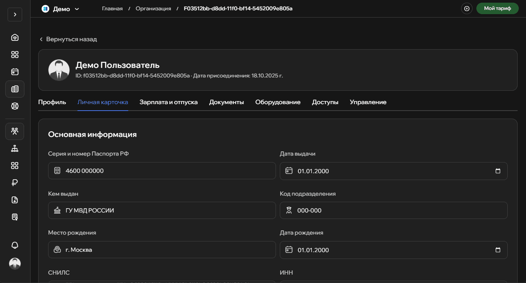Expand the sidebar with the chevron button

(x=15, y=14)
